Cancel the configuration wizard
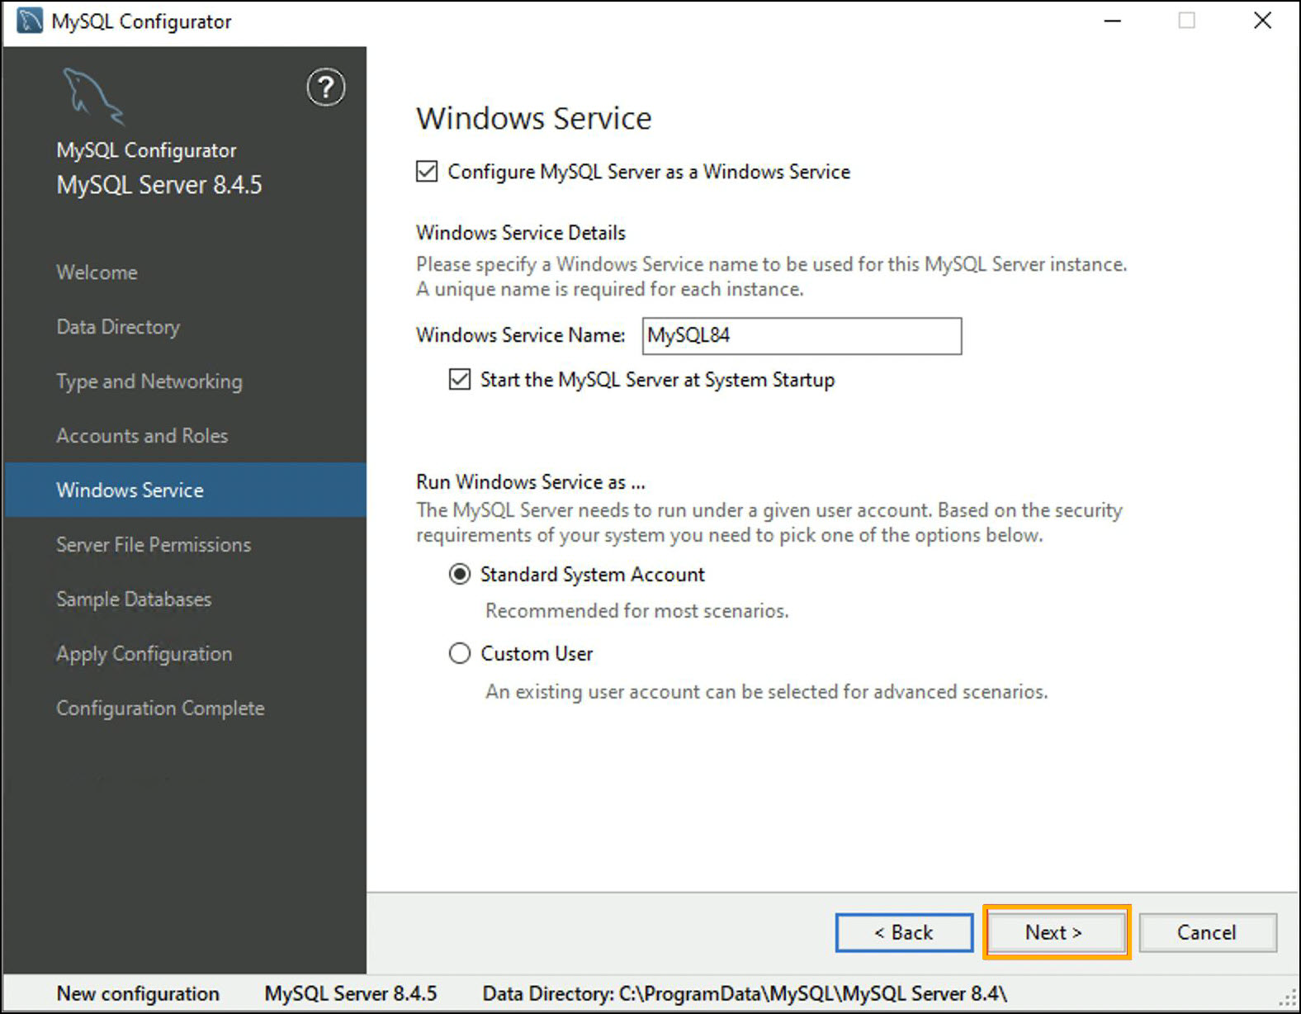 (x=1207, y=933)
